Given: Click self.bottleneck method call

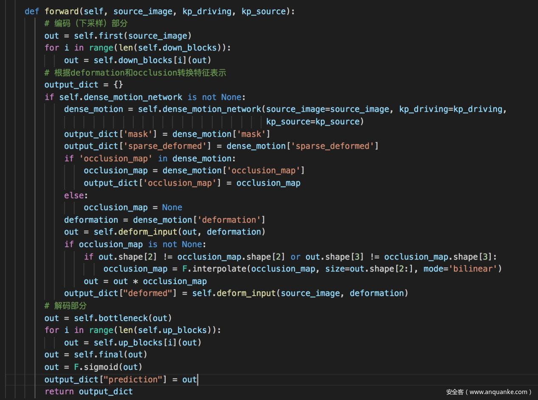Looking at the screenshot, I should pos(112,318).
